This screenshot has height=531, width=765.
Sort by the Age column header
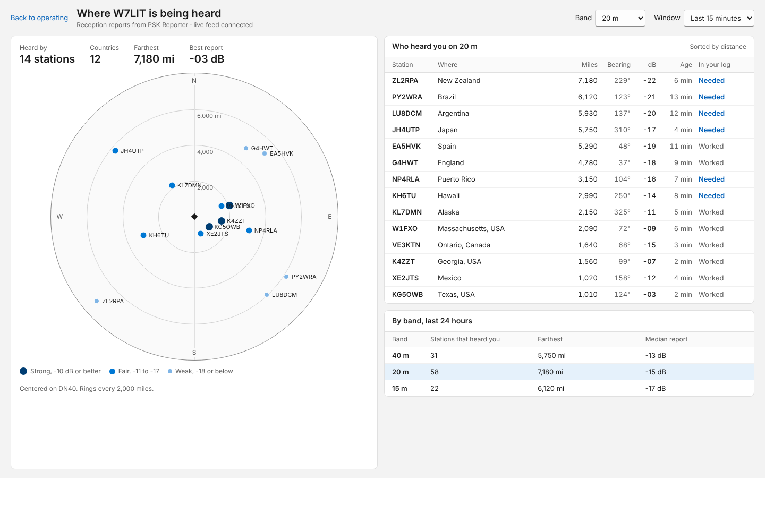(x=686, y=65)
